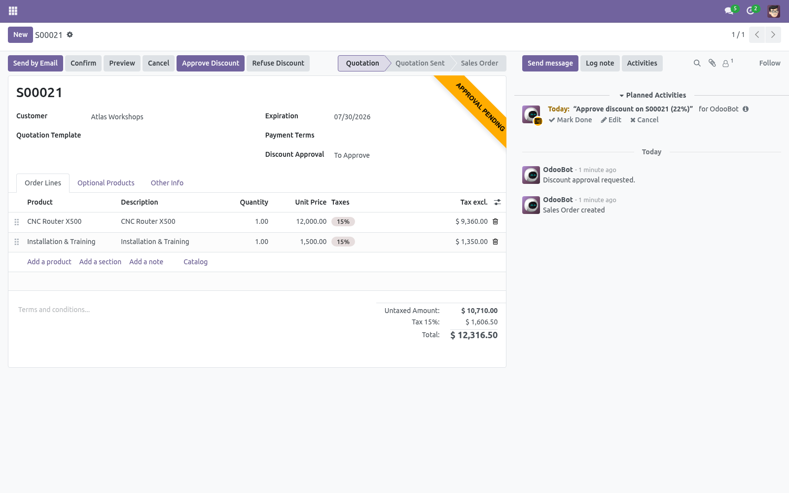Grab the drag handle of Installation & Training row
Viewport: 789px width, 493px height.
tap(17, 242)
